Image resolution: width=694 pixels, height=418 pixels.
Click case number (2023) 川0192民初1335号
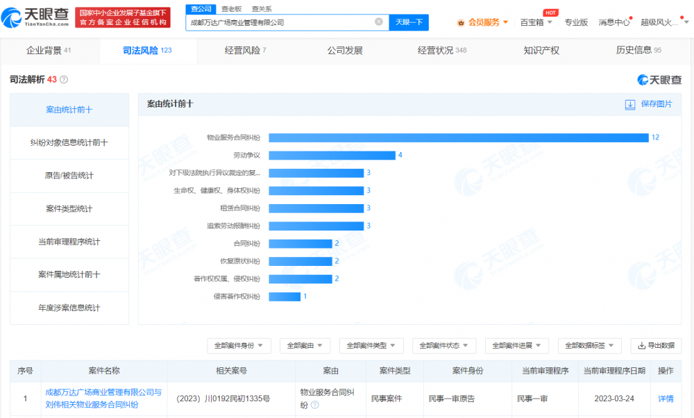223,399
